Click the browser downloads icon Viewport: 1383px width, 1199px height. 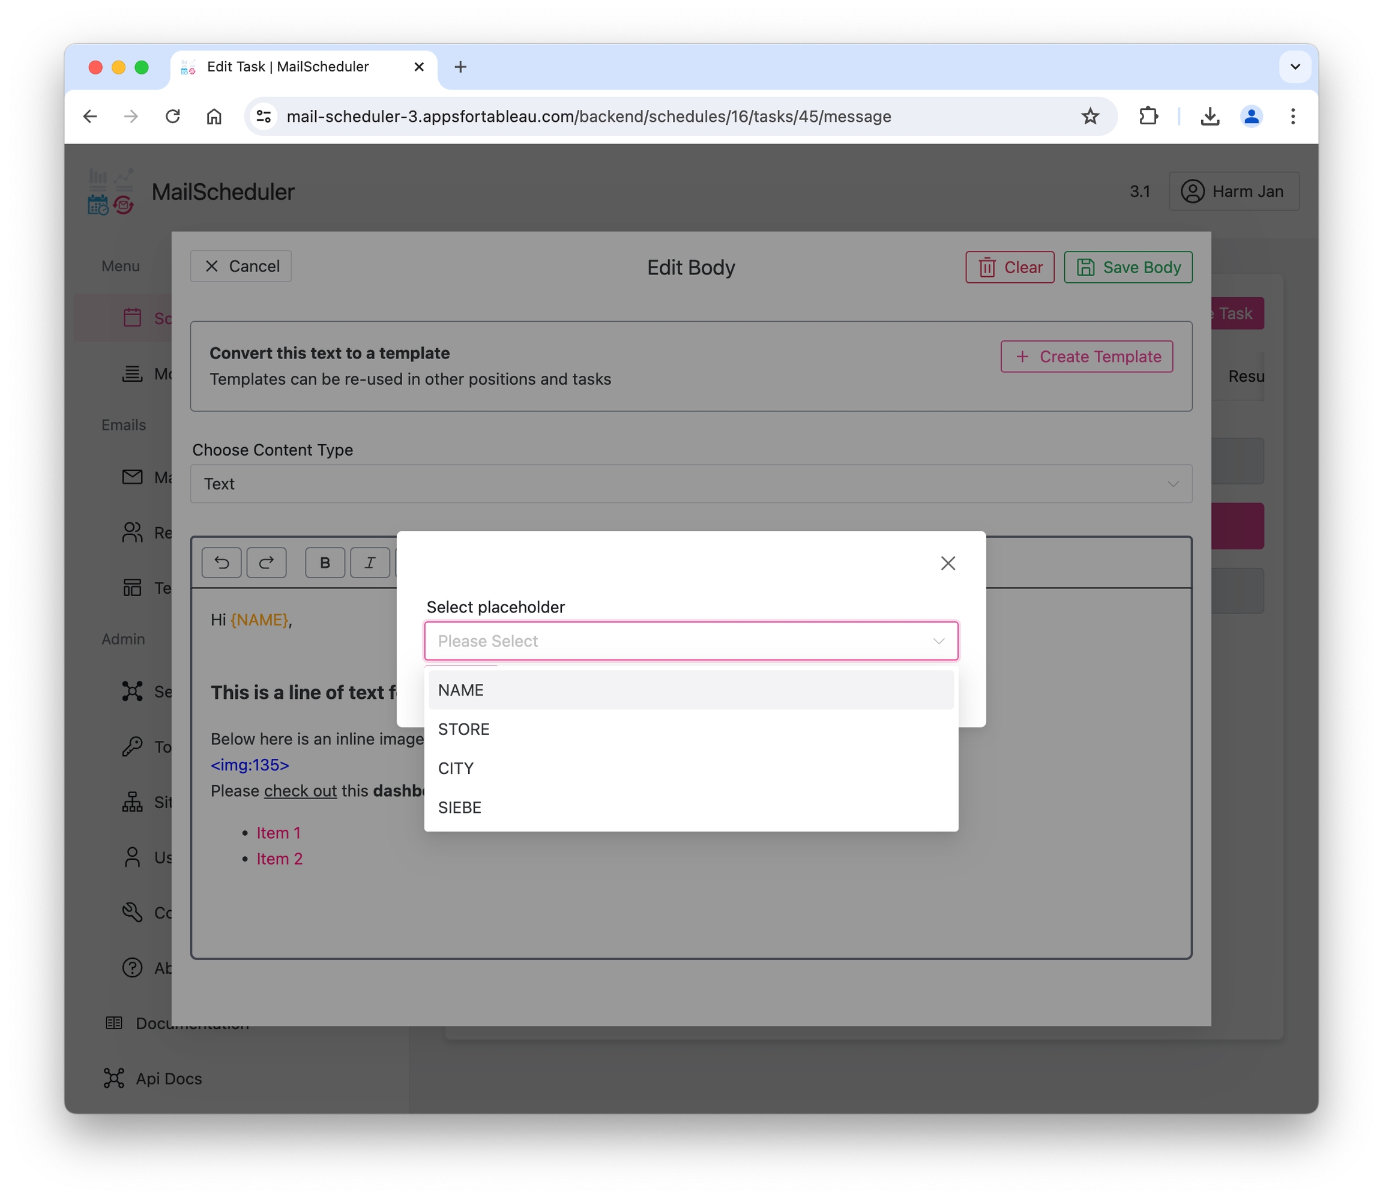coord(1209,116)
